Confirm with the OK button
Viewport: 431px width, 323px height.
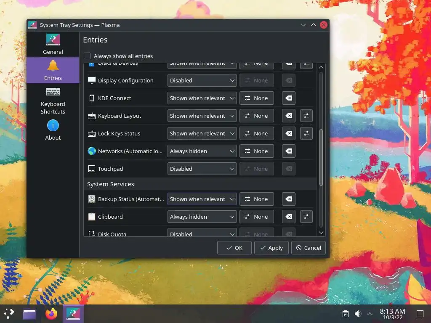coord(234,248)
